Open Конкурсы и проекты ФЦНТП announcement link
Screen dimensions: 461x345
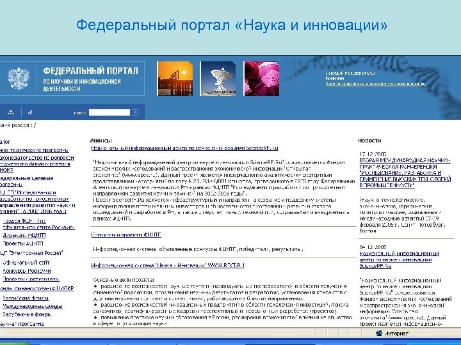tap(126, 234)
